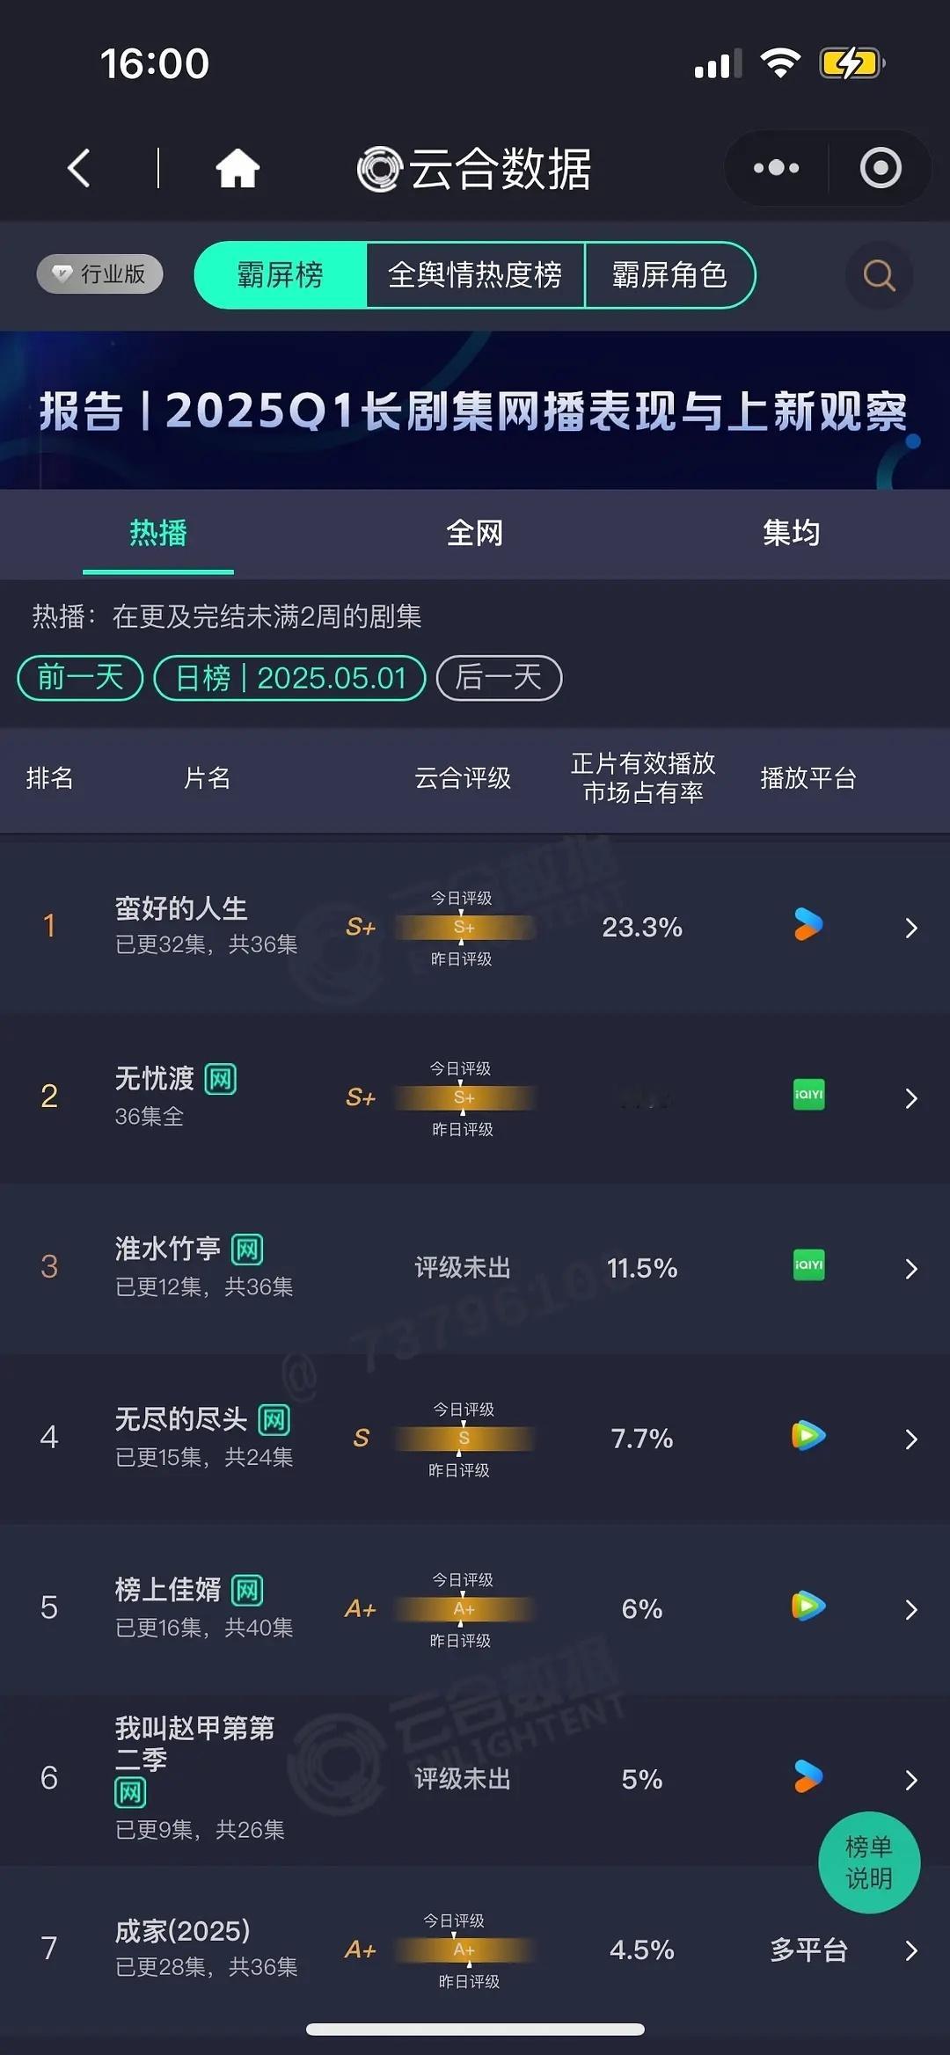Image resolution: width=950 pixels, height=2055 pixels.
Task: Open the three-dots more menu
Action: coord(776,168)
